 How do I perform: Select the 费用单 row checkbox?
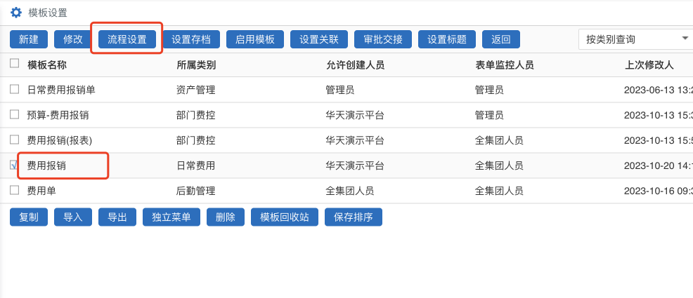[15, 190]
